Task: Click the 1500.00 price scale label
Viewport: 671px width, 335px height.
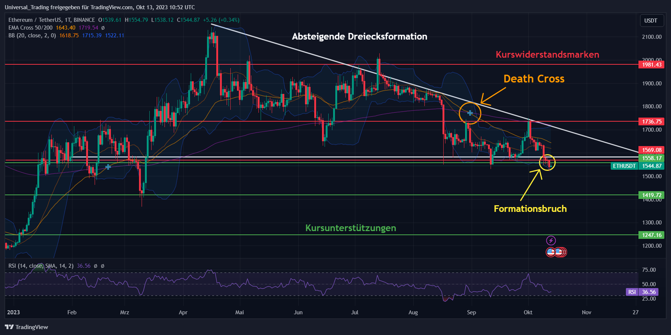Action: [x=652, y=176]
